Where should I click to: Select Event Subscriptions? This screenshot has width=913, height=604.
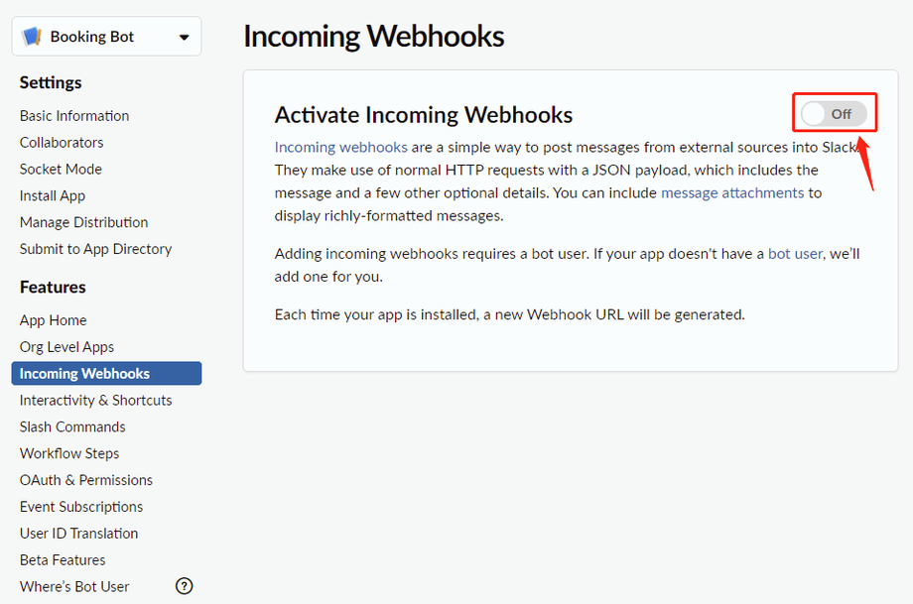click(81, 507)
